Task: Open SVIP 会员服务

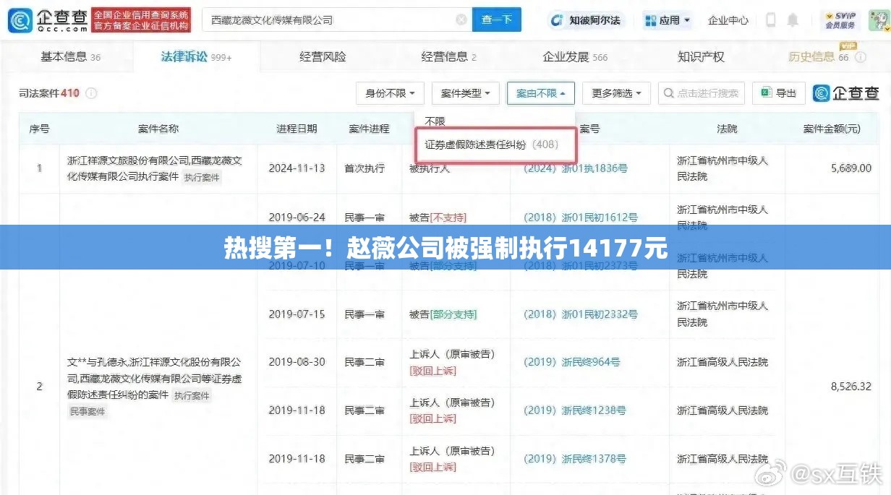Action: [840, 20]
